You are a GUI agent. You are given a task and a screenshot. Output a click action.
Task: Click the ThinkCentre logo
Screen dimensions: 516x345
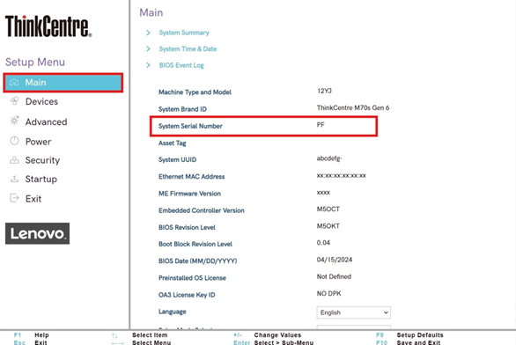[48, 26]
